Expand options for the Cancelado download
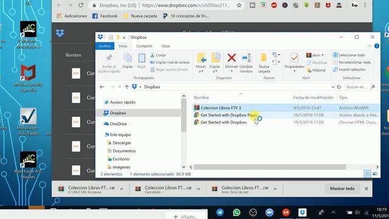The width and height of the screenshot is (389, 219). tap(198, 189)
